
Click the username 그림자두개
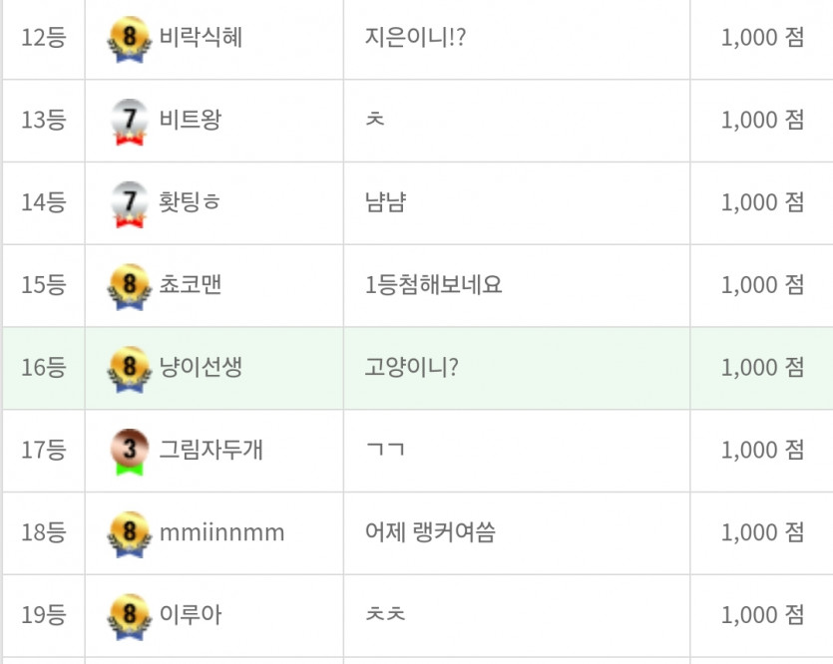211,450
